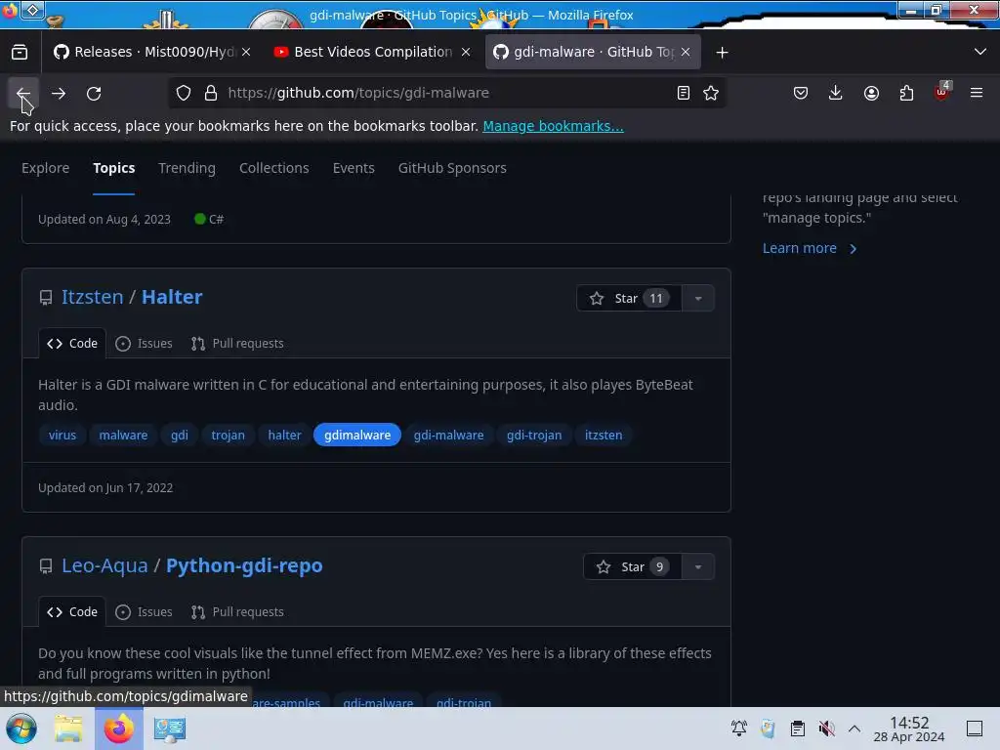Save page to Pocket
This screenshot has height=750, width=1000.
pyautogui.click(x=801, y=93)
